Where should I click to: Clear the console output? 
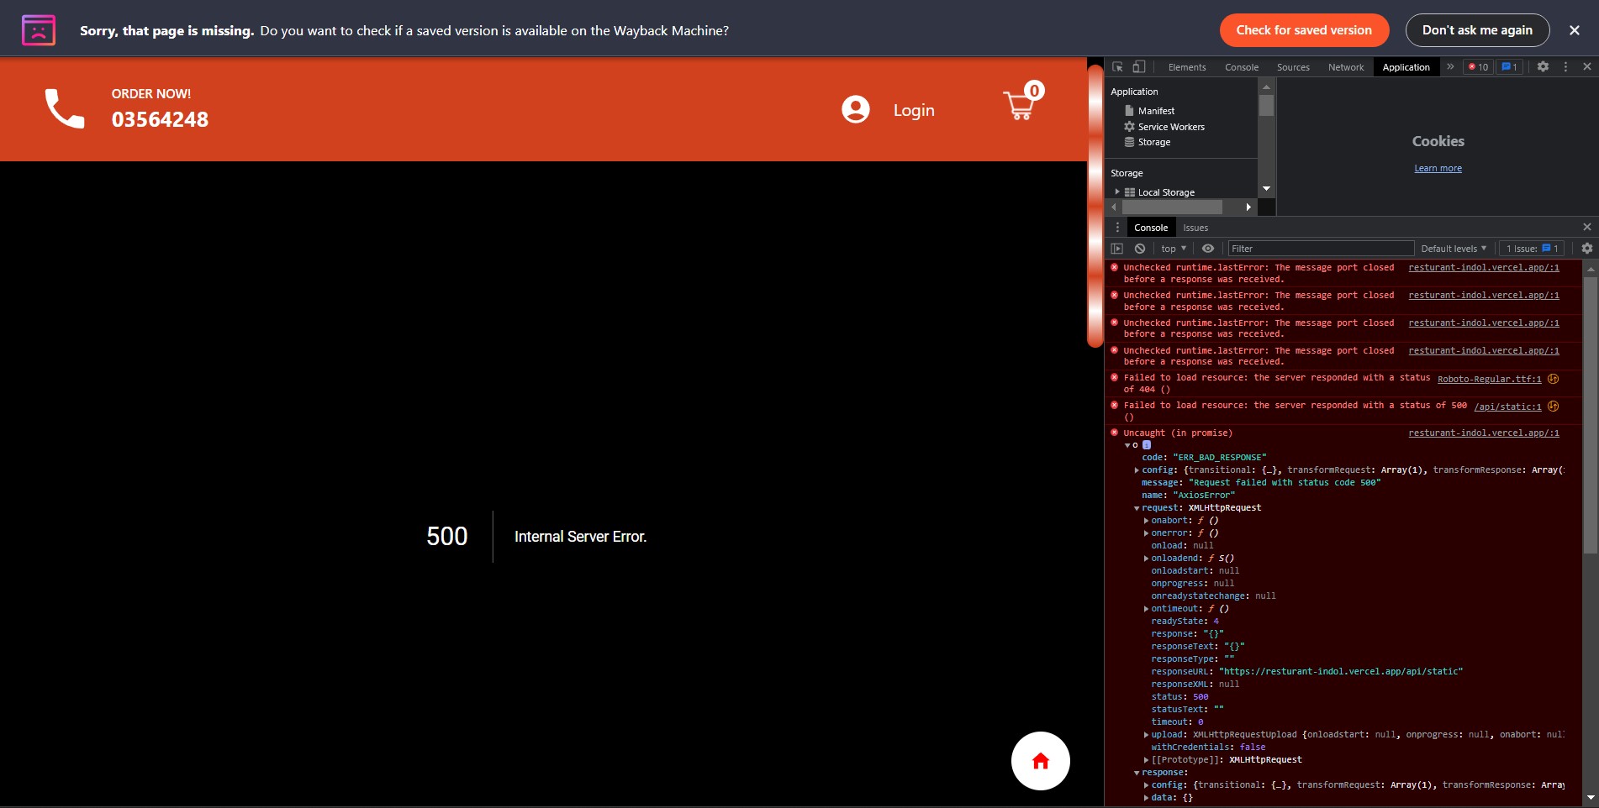1140,248
